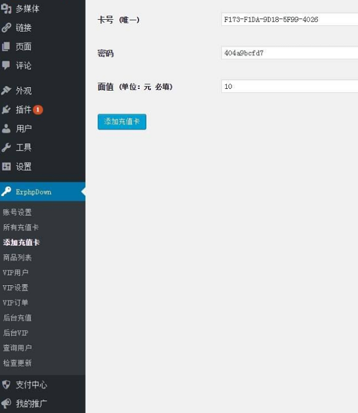Viewport: 358px width, 413px height.
Task: Click the plugin update badge showing 1
Action: (38, 110)
